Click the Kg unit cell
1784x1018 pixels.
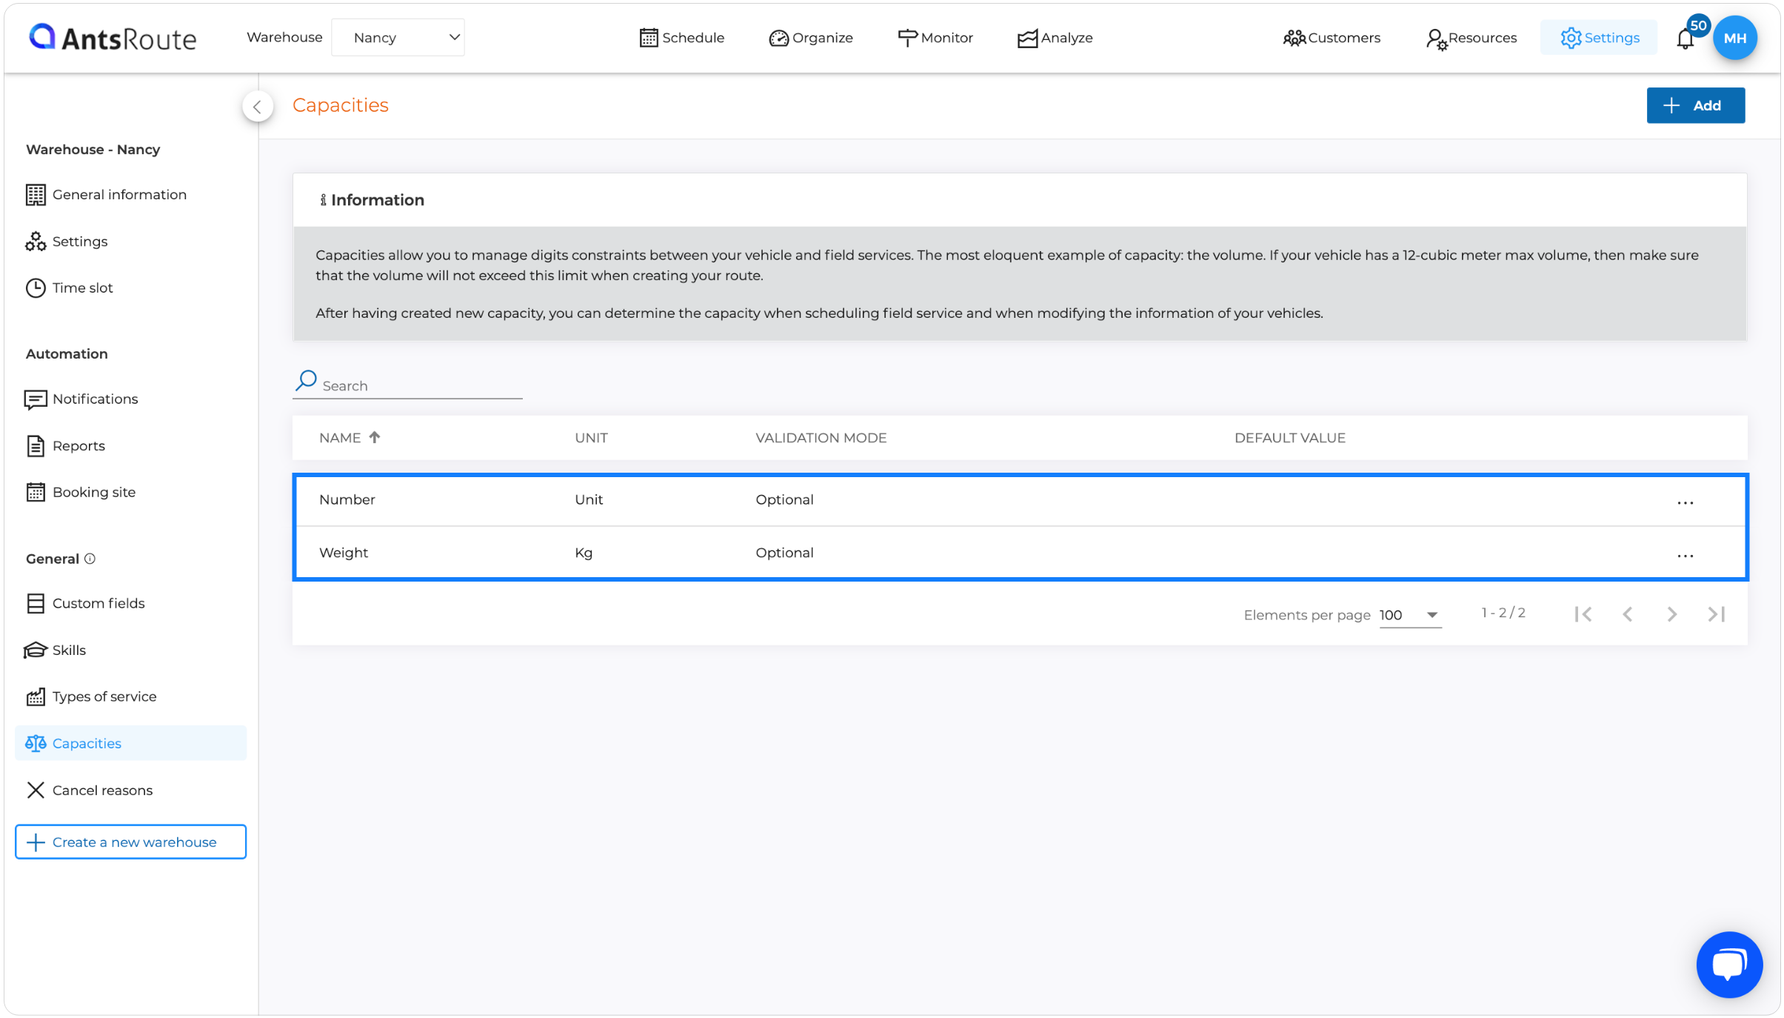[x=584, y=553]
